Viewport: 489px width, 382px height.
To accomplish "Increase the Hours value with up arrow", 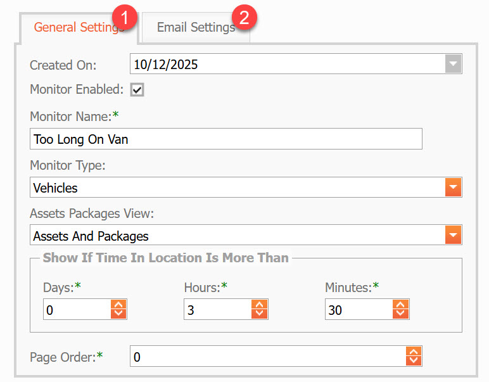I will pyautogui.click(x=260, y=305).
